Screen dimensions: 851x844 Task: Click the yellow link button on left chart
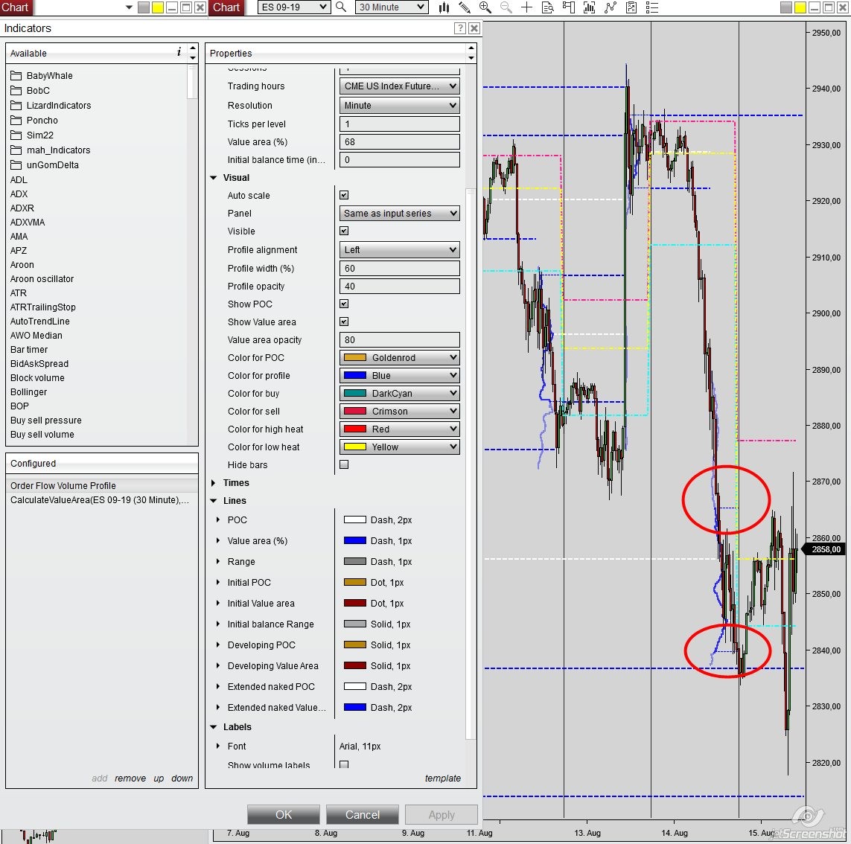coord(157,7)
